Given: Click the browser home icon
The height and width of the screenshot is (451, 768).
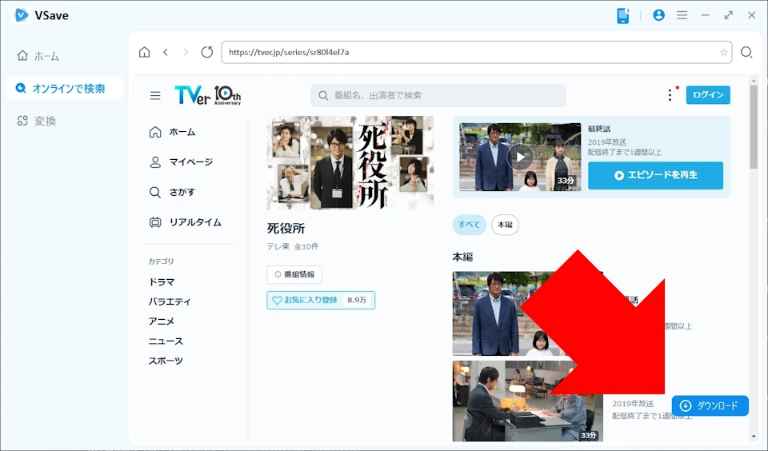Looking at the screenshot, I should pos(144,52).
